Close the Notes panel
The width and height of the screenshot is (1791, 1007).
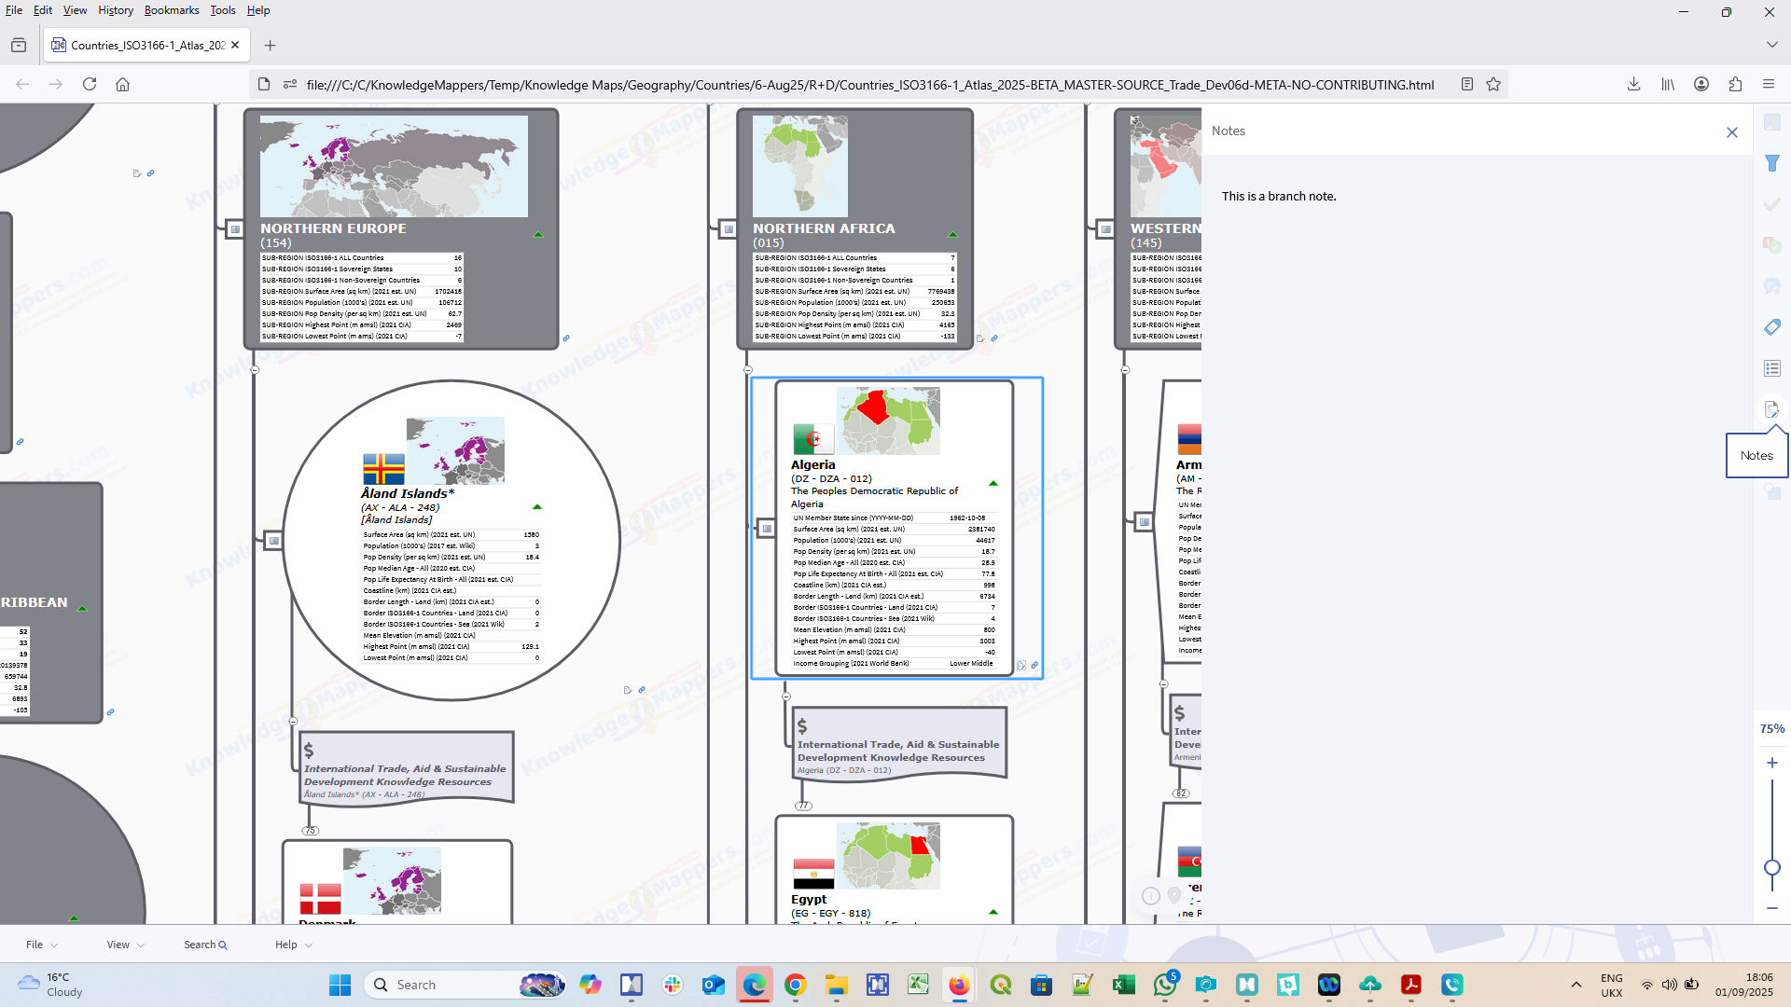pos(1732,132)
